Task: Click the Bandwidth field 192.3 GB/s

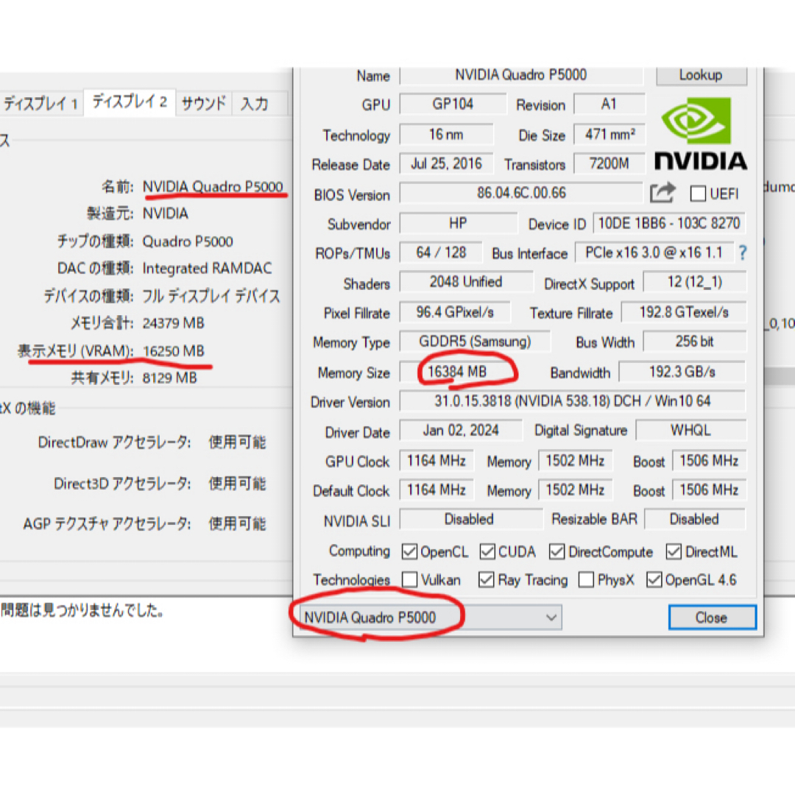Action: pyautogui.click(x=682, y=372)
